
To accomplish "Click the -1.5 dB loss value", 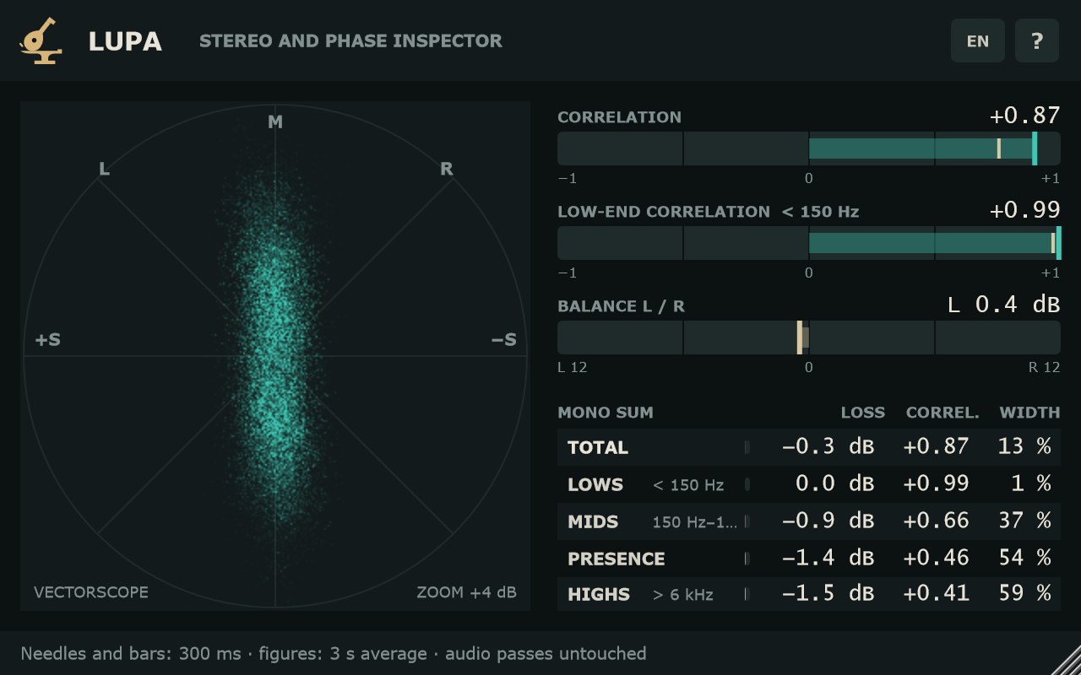I will [x=828, y=594].
